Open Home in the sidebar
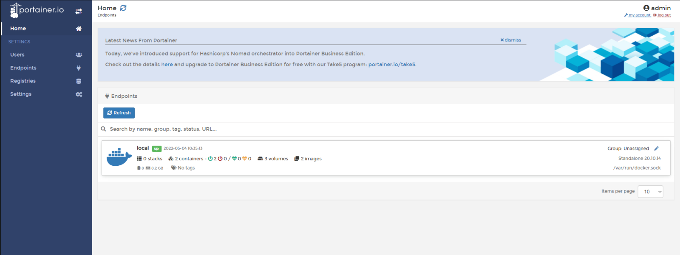The width and height of the screenshot is (680, 255). tap(46, 28)
